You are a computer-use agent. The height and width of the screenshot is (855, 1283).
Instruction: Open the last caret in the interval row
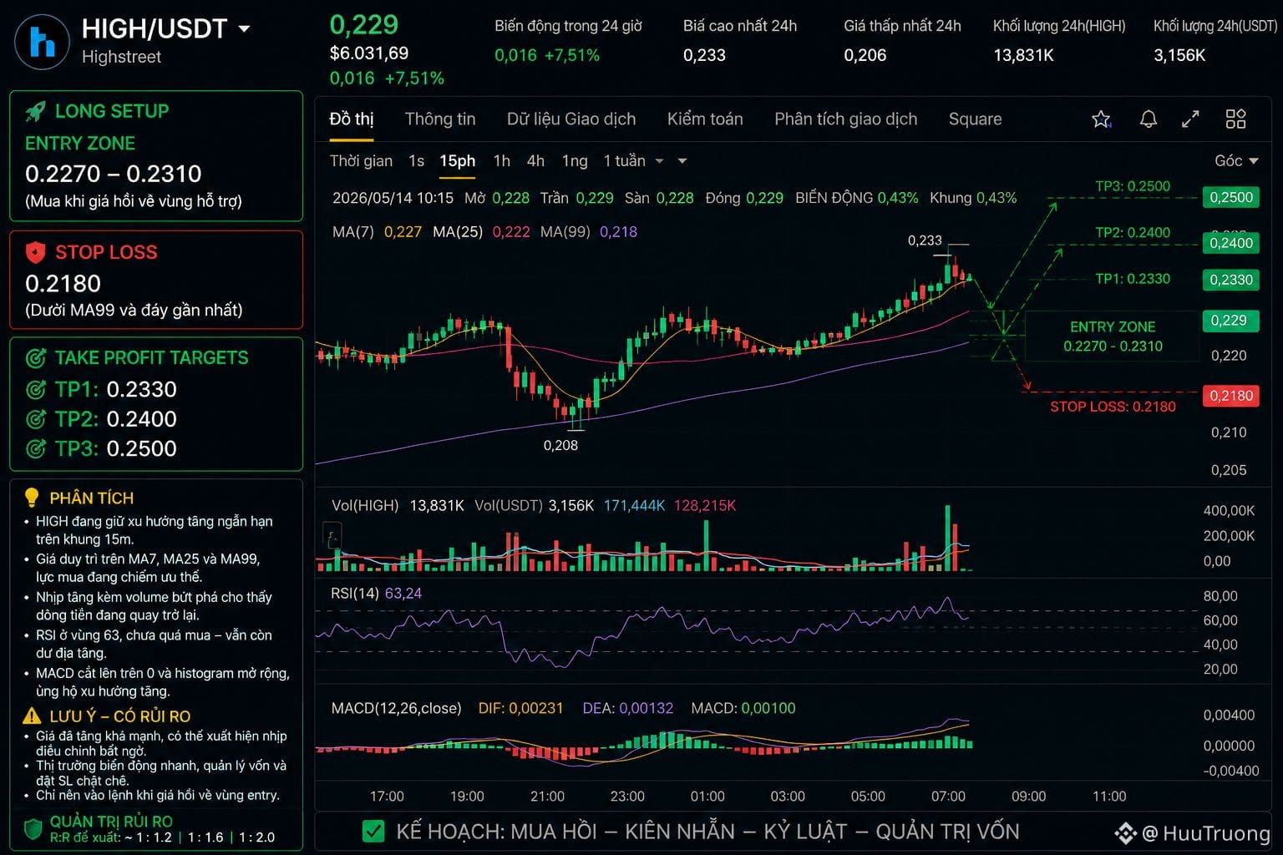682,161
